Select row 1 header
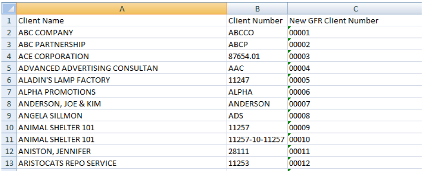 click(x=9, y=21)
